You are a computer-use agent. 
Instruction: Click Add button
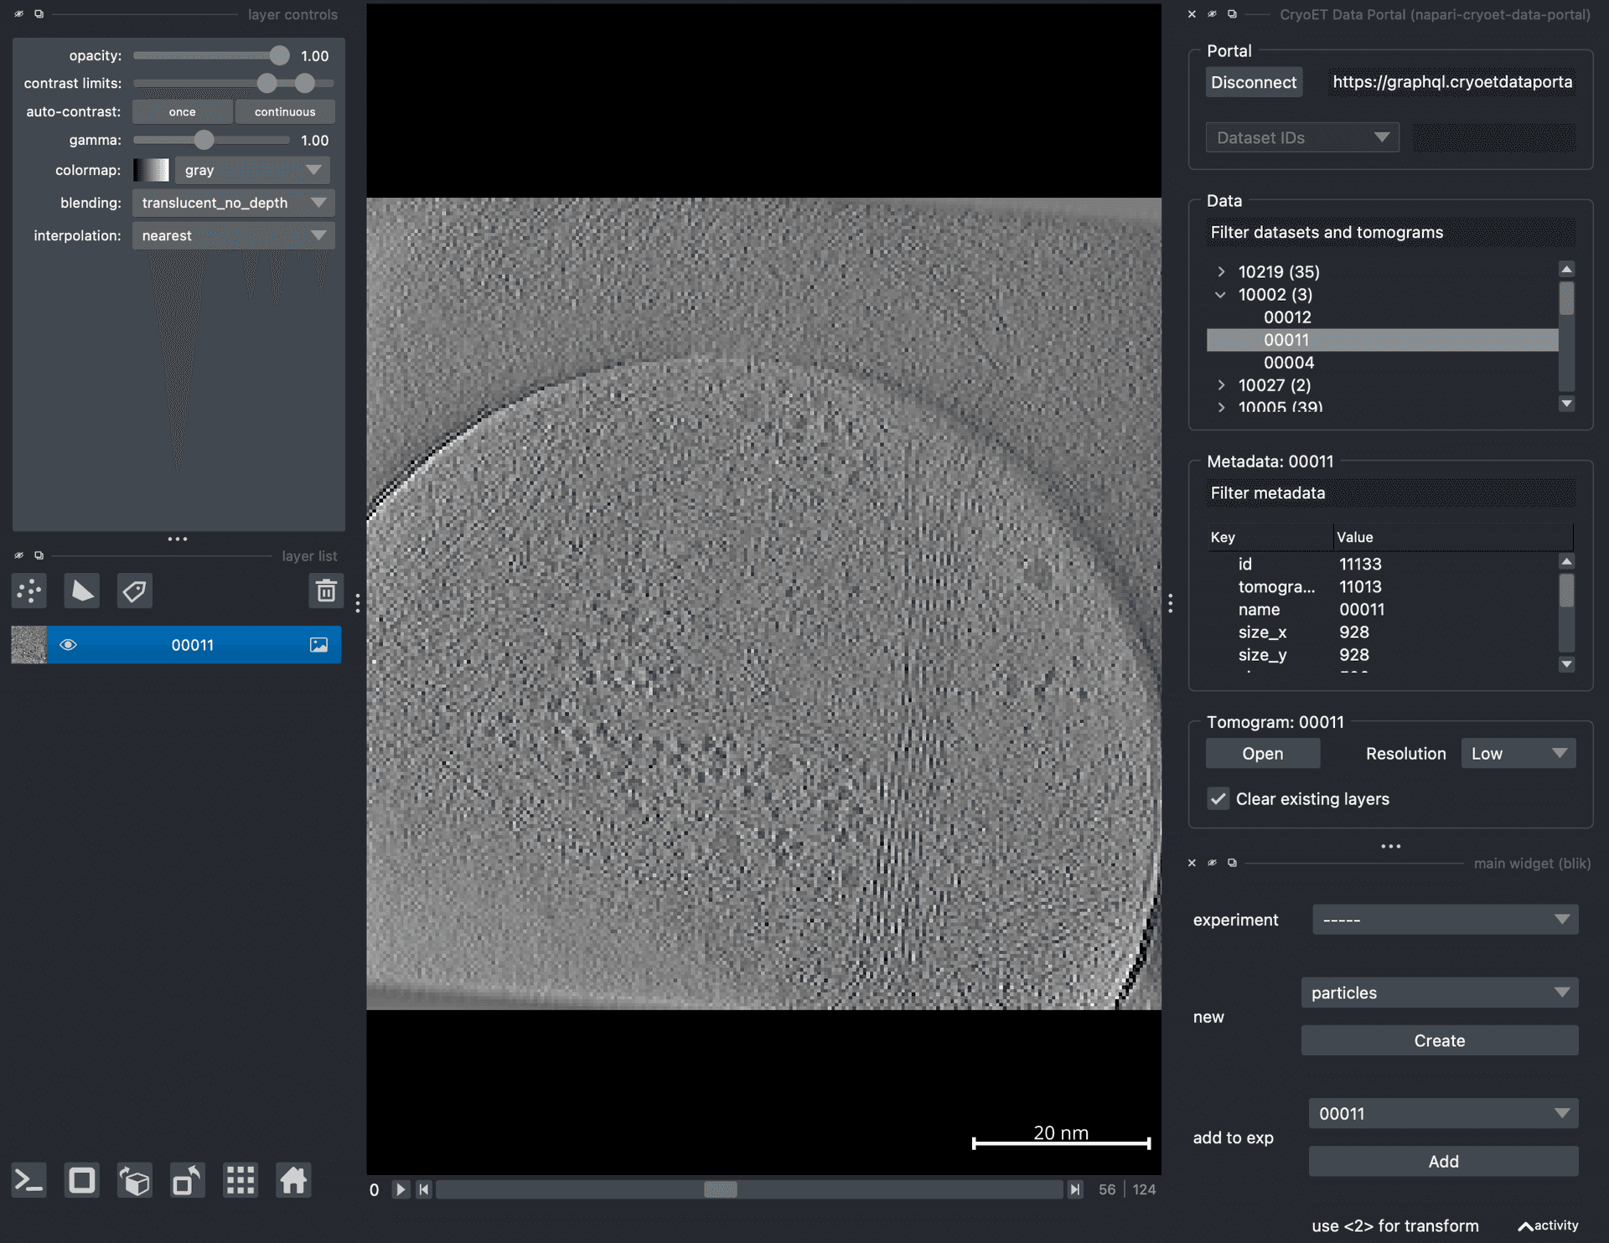1443,1161
